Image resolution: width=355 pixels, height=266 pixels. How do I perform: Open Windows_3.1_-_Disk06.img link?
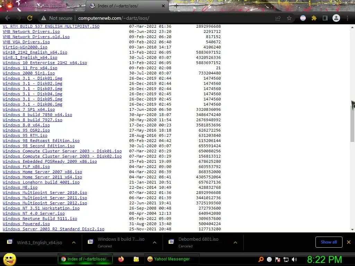pyautogui.click(x=32, y=104)
